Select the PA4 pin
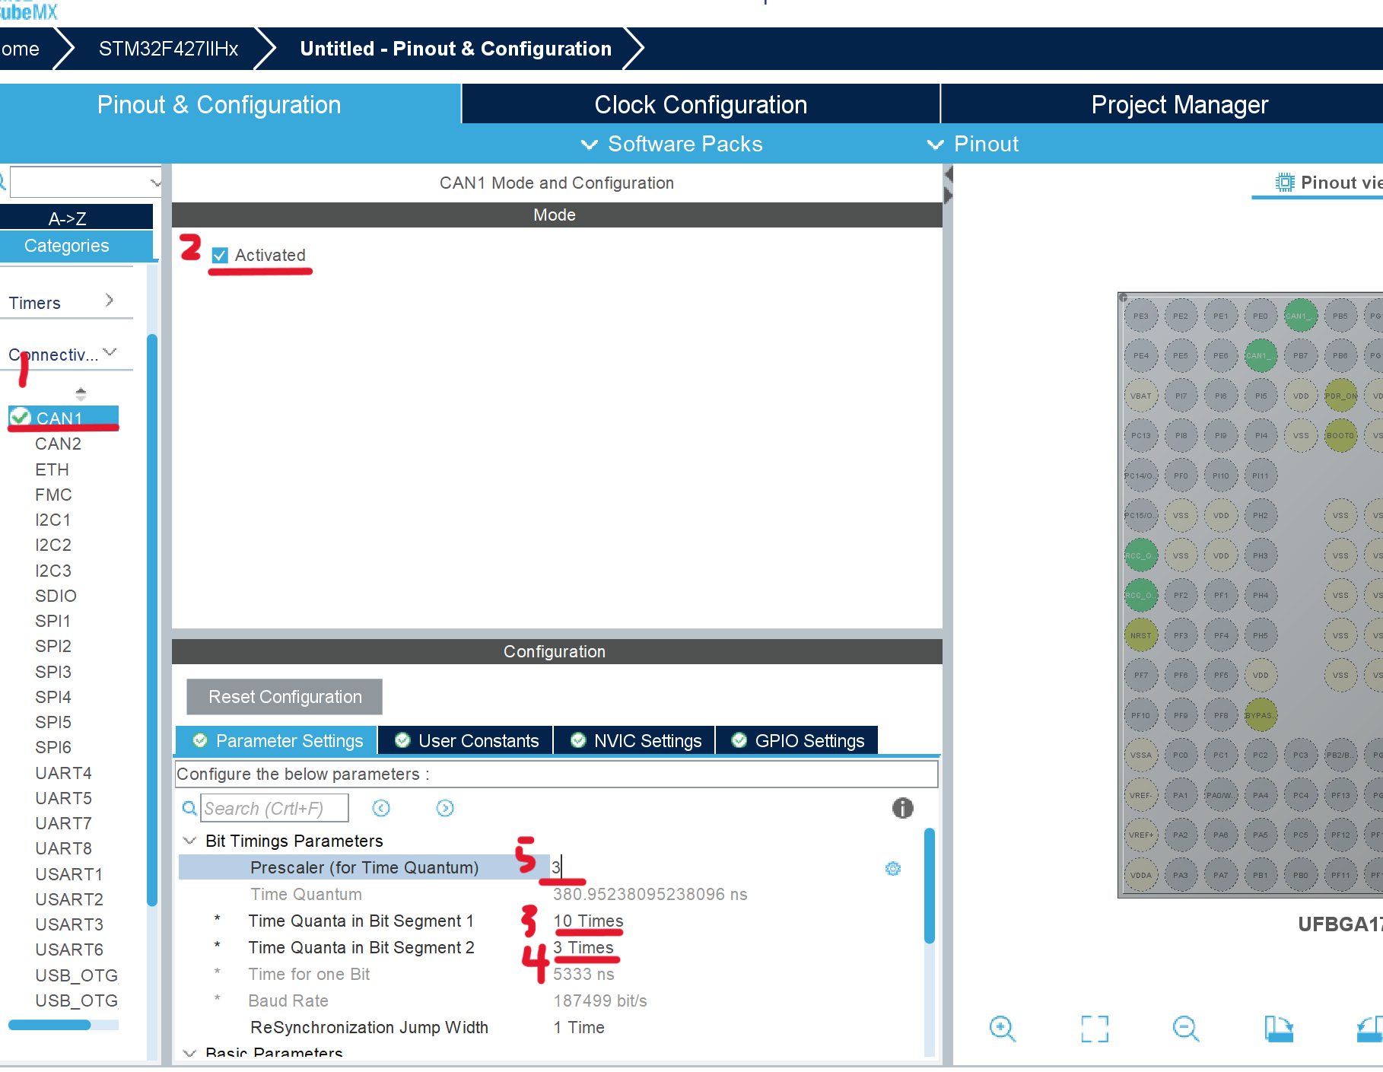Viewport: 1383px width, 1072px height. click(x=1261, y=795)
